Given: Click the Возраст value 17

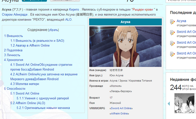Looking at the screenshot, I should (111, 98).
